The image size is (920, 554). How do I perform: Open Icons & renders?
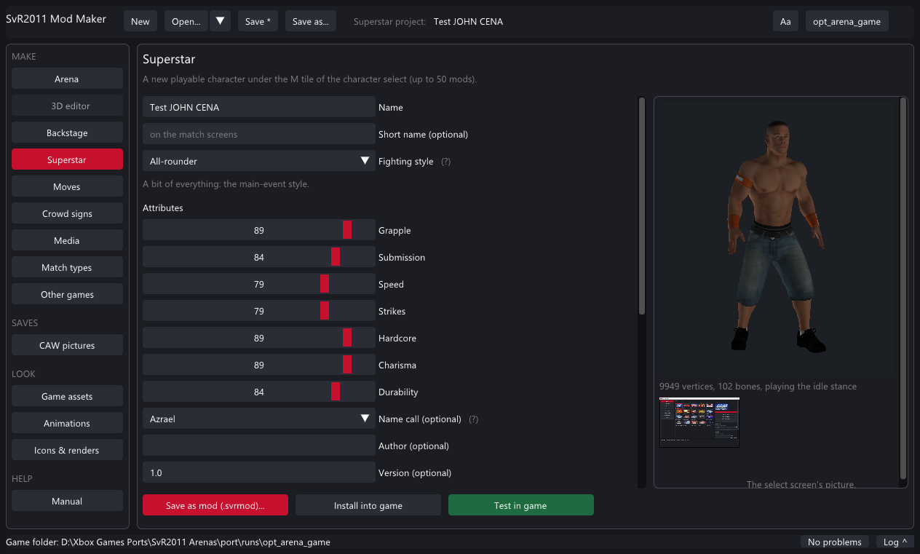pos(67,450)
